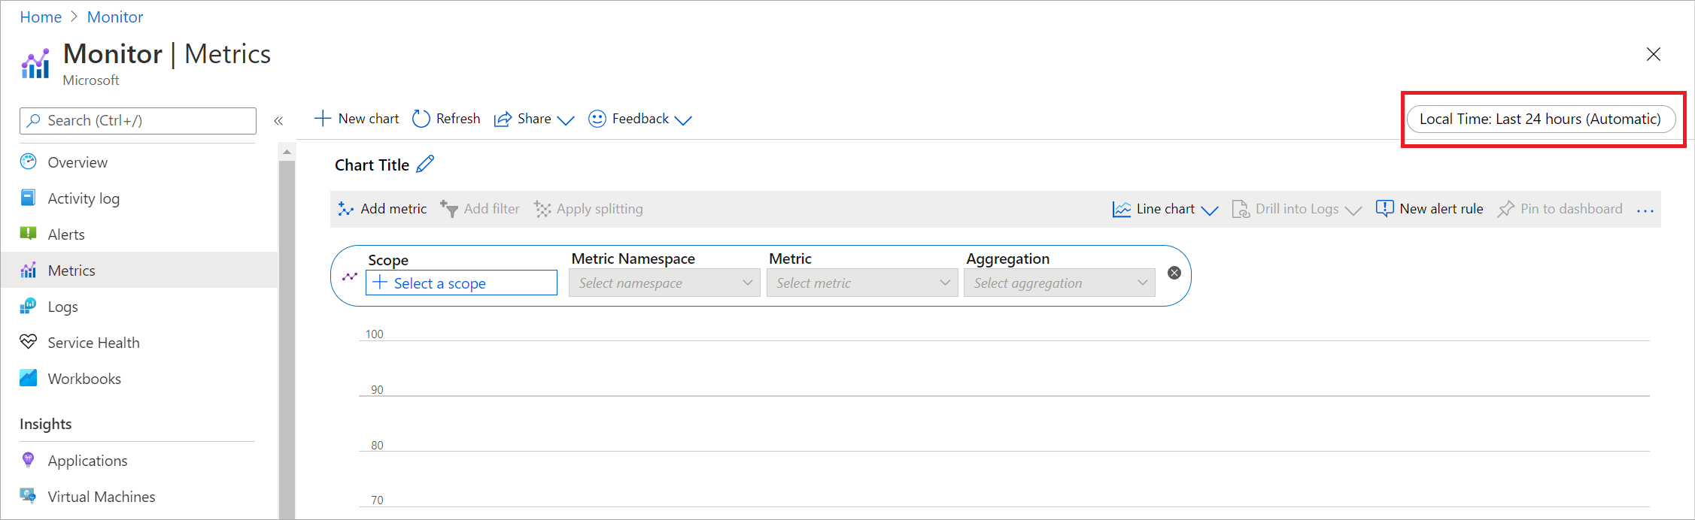Click the Local Time range button
1695x520 pixels.
pos(1540,119)
